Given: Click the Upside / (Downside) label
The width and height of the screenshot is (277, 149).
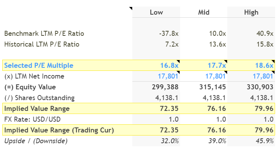Looking at the screenshot, I should (36, 141).
